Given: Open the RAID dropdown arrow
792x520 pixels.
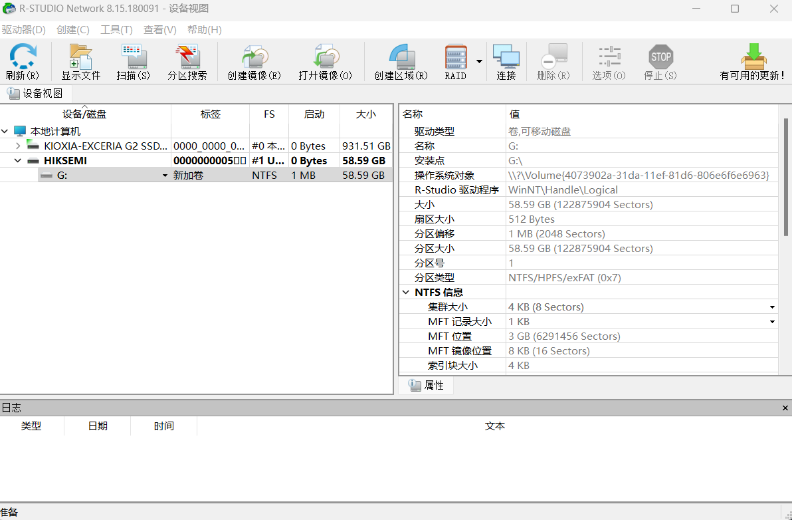Looking at the screenshot, I should (x=479, y=62).
